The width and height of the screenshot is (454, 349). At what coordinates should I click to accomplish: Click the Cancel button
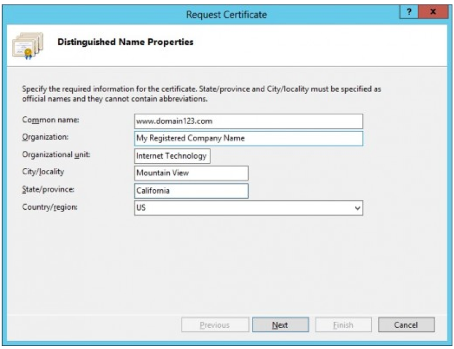(x=406, y=325)
